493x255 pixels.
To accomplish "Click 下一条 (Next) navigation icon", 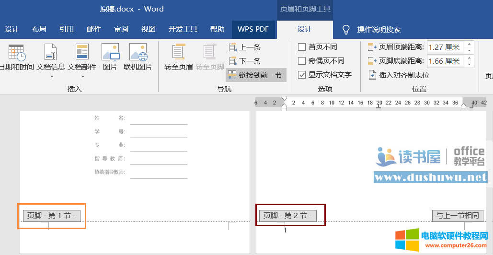I will tap(233, 61).
